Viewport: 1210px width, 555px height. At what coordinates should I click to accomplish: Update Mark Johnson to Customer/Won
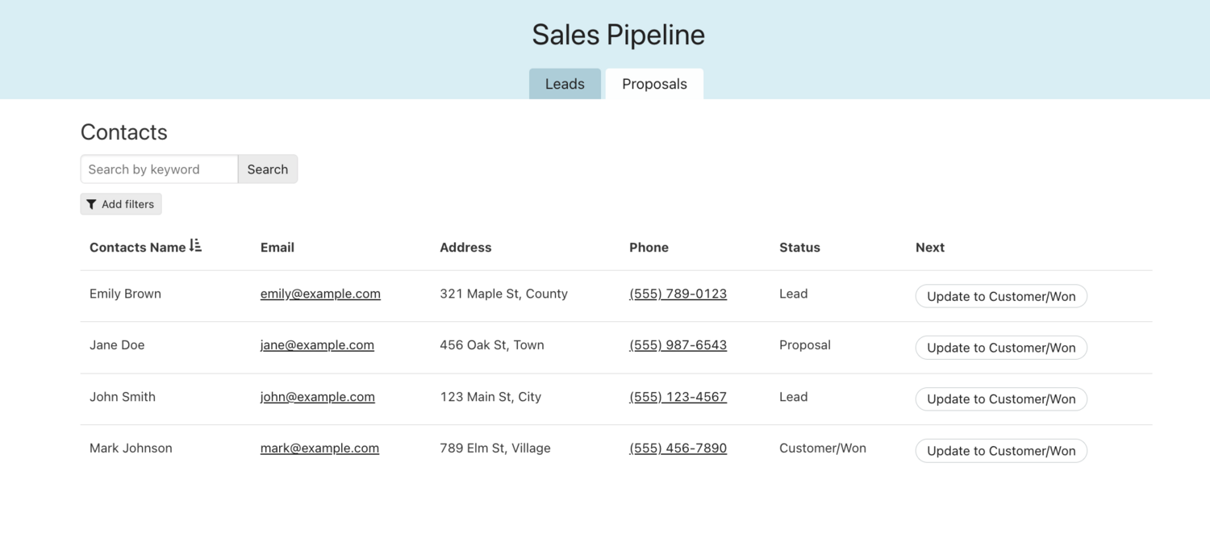(1001, 450)
